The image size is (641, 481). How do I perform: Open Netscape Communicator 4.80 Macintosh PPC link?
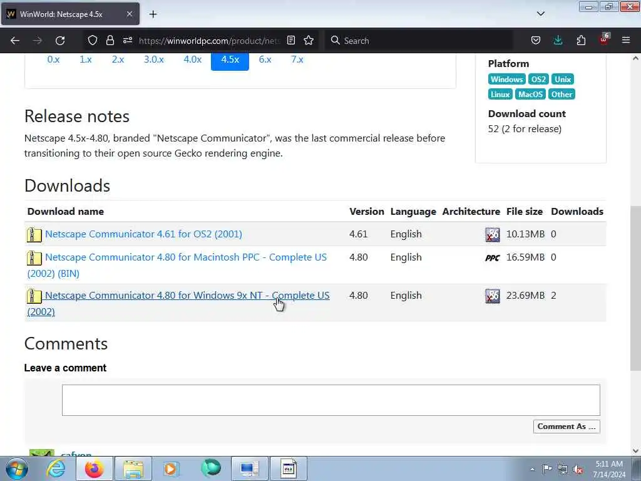point(186,257)
